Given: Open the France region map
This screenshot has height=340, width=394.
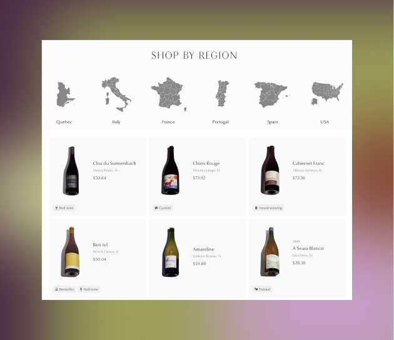Looking at the screenshot, I should [169, 93].
